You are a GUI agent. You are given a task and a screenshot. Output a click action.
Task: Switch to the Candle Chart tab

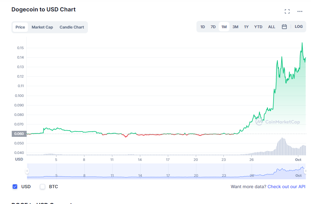72,27
